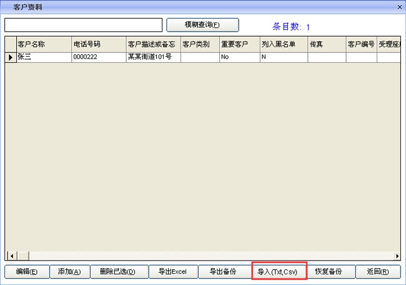Click the 条目数: 1 count label
Viewport: 406px width, 285px height.
point(291,27)
